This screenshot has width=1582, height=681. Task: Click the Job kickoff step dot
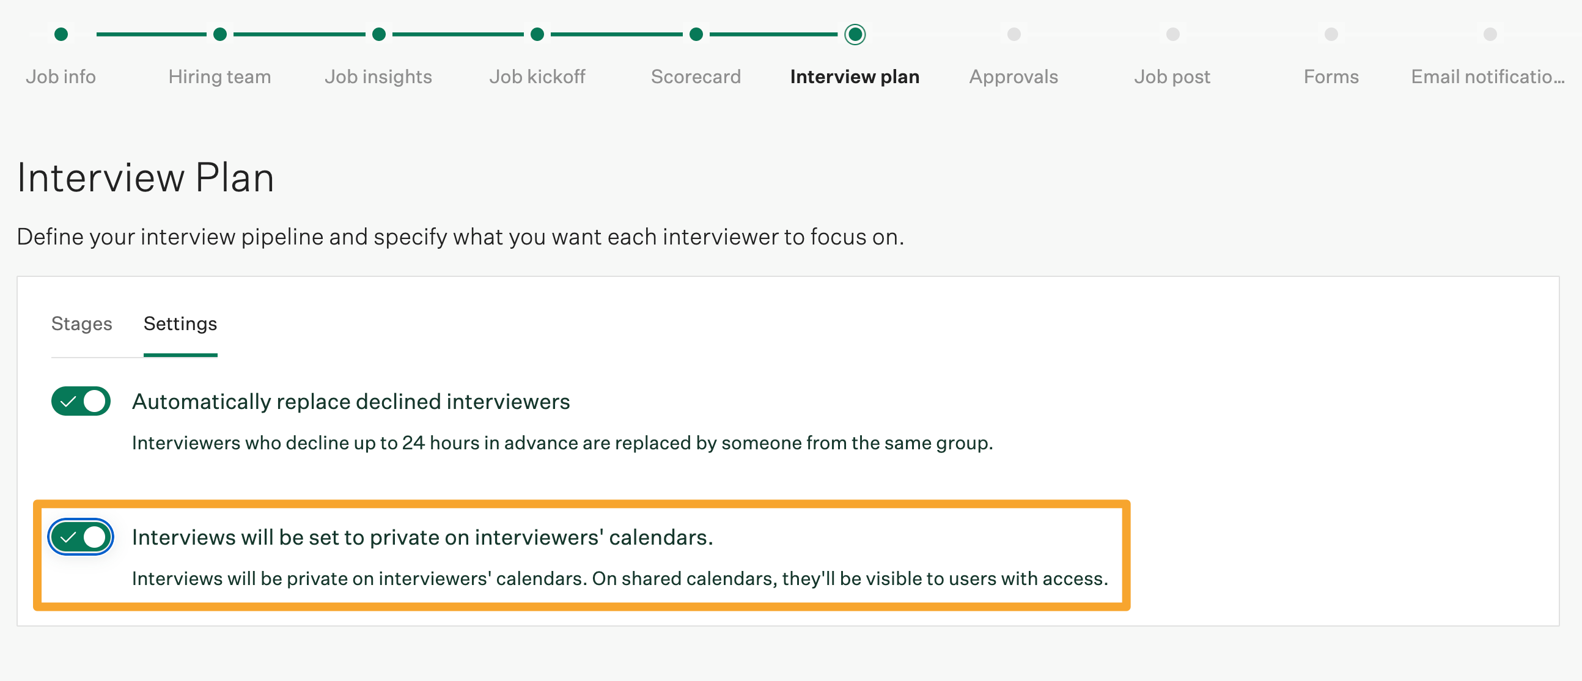pyautogui.click(x=537, y=34)
